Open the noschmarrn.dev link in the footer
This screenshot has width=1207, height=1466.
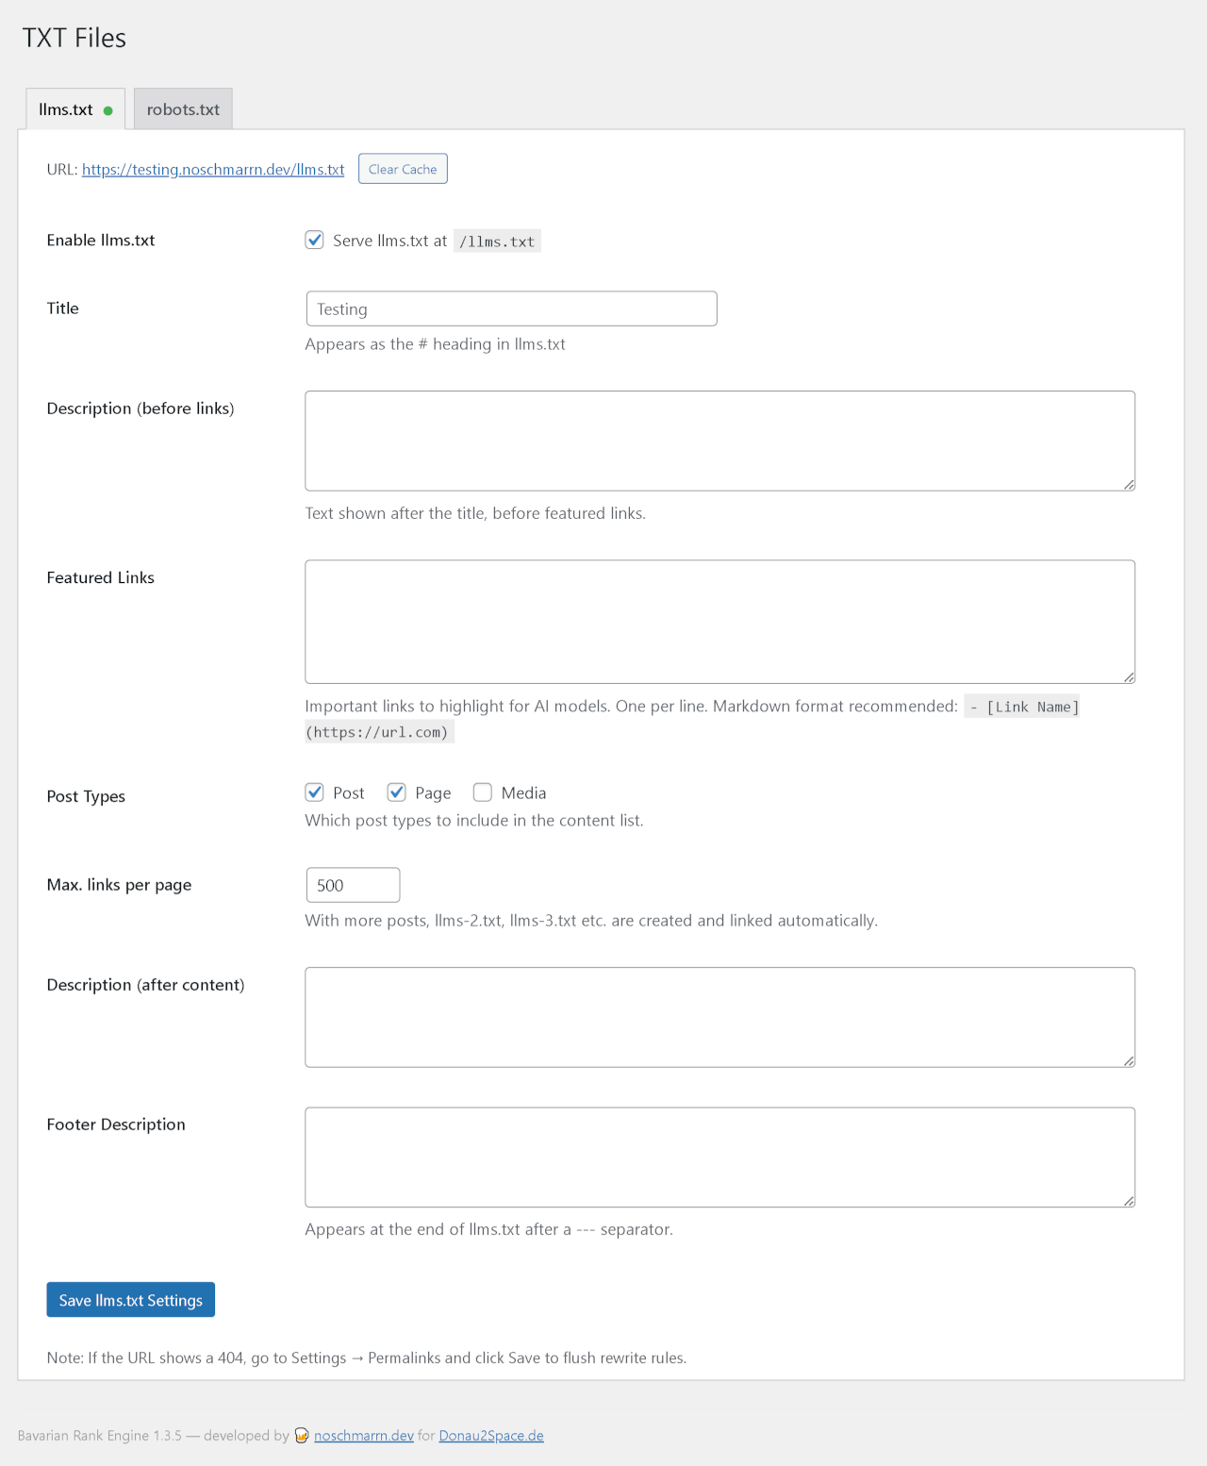pyautogui.click(x=364, y=1435)
